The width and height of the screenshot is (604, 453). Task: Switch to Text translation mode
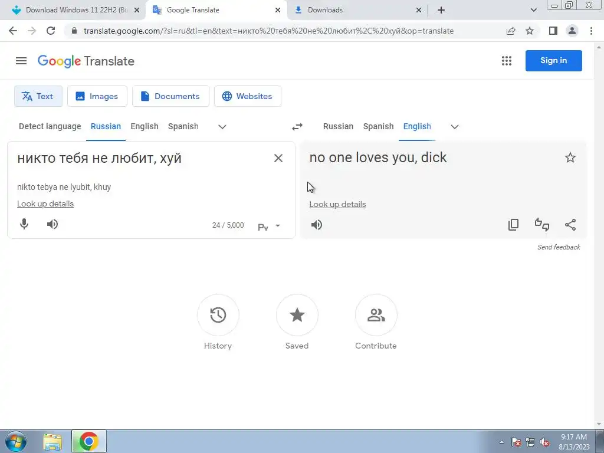point(38,96)
